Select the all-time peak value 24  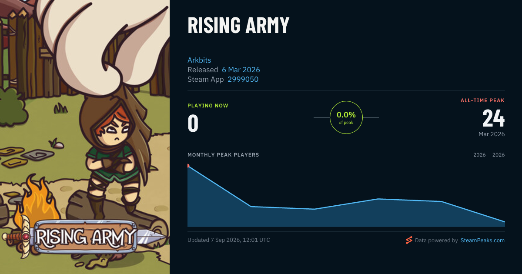click(494, 118)
